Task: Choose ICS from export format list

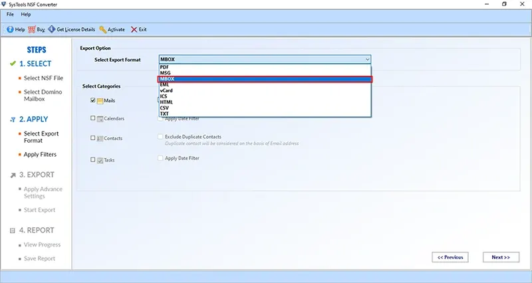Action: tap(265, 96)
